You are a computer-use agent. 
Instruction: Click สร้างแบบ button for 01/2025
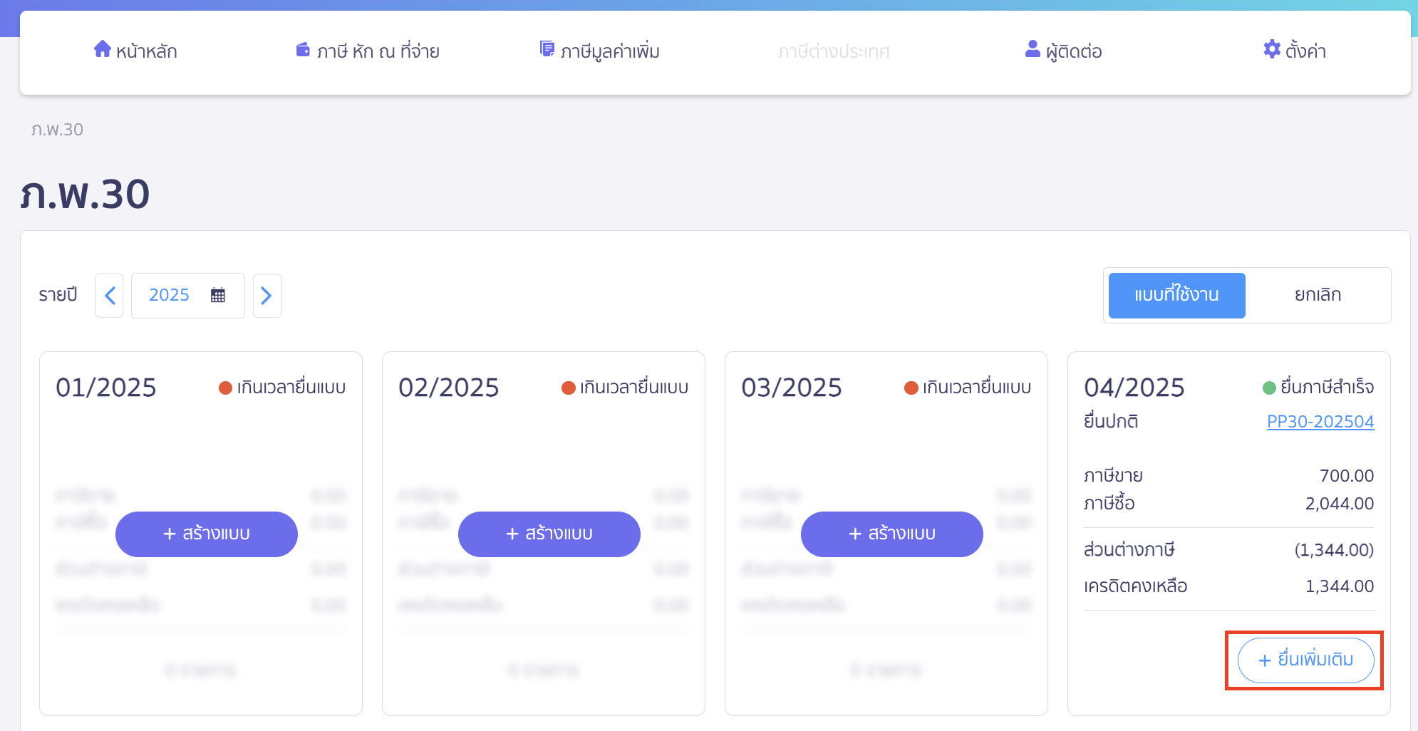pos(207,534)
